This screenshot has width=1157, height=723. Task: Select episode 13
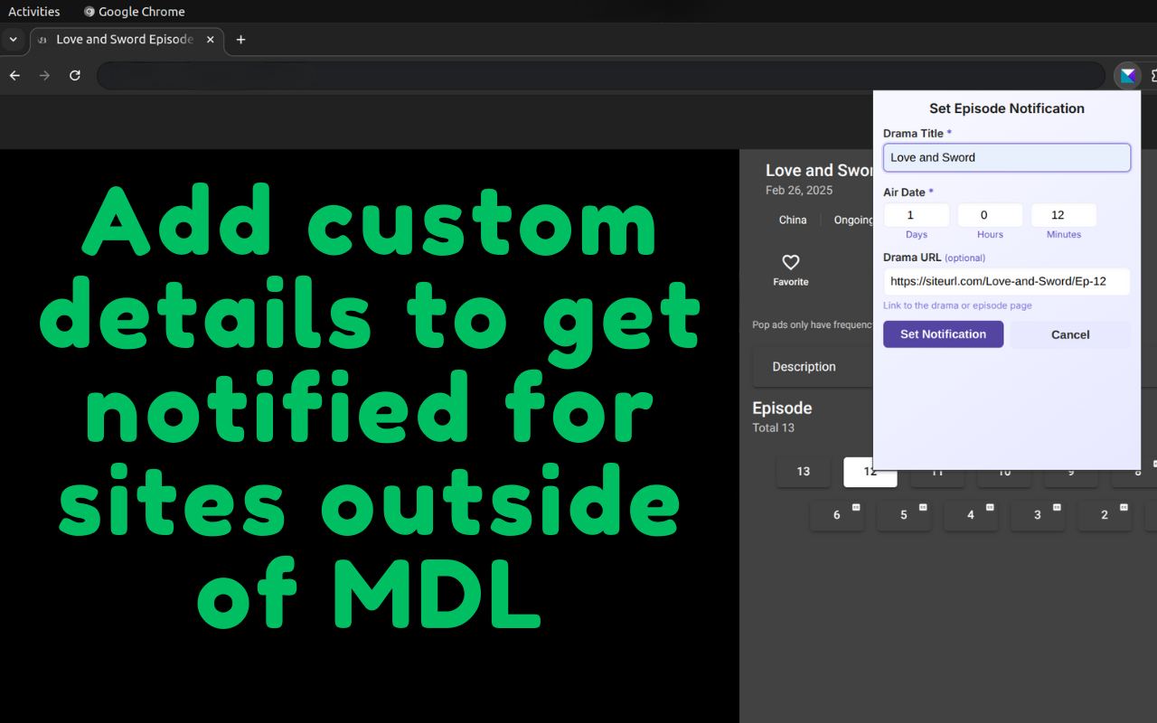click(803, 471)
